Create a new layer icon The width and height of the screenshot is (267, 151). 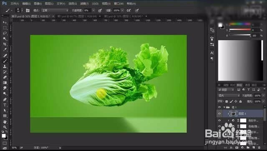click(254, 148)
